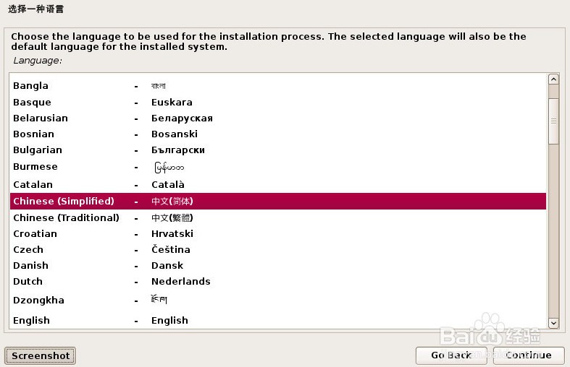Select Catalan (Català) language
Image resolution: width=570 pixels, height=367 pixels.
pos(33,185)
